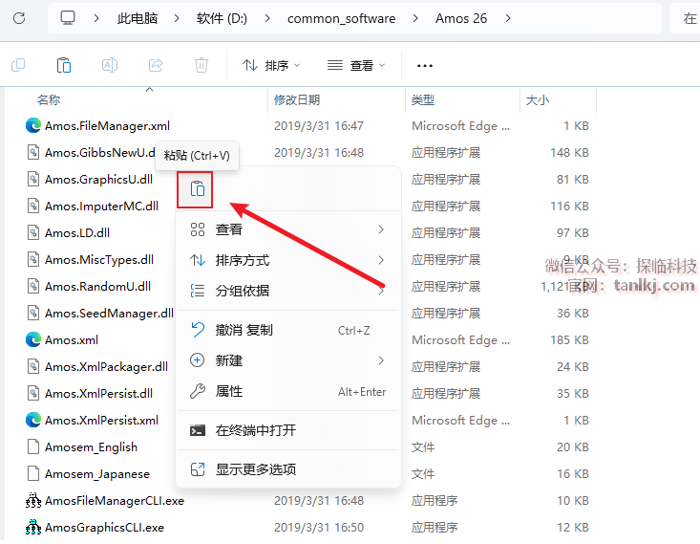
Task: Sort by 大小 column header
Action: [538, 99]
